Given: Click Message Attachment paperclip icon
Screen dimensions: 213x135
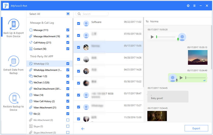Looking at the screenshot, I should tap(31, 36).
